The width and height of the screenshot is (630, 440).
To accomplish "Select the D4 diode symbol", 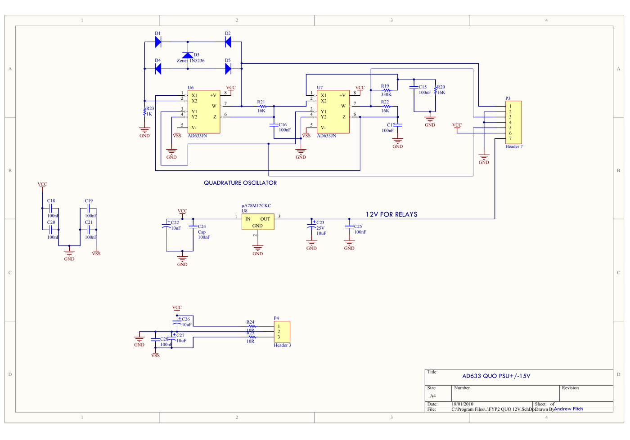I will tap(158, 69).
